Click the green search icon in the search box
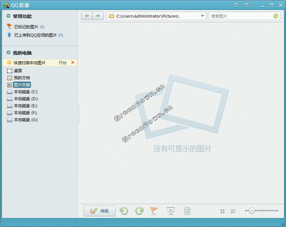286x227 pixels. [x=276, y=16]
